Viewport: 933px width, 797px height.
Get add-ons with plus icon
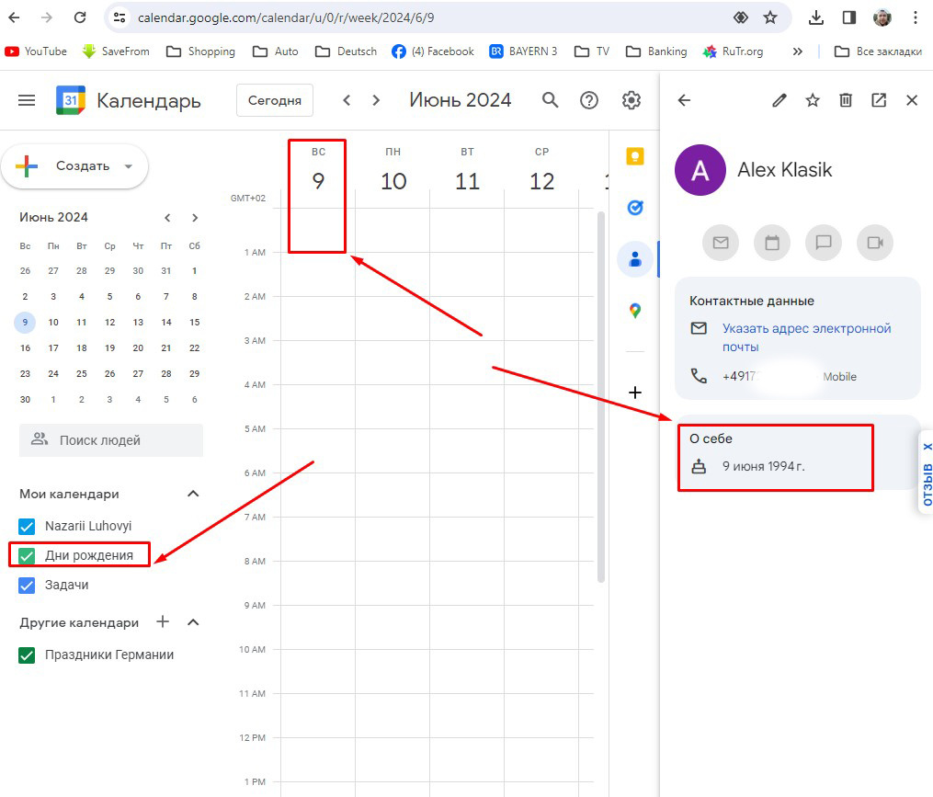tap(635, 393)
